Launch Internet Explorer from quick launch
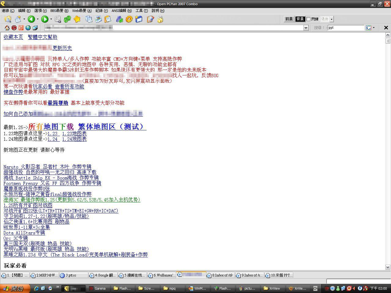 [36, 288]
